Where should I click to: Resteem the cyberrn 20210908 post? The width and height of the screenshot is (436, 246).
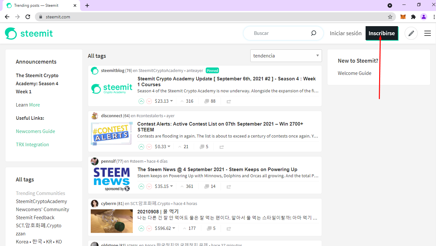(x=229, y=229)
